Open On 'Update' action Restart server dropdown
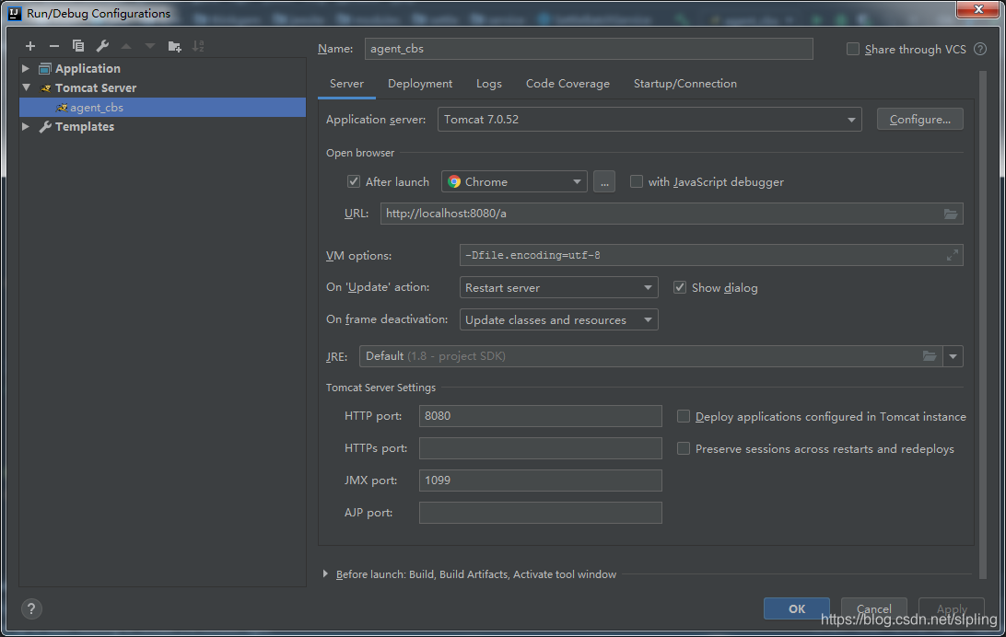The width and height of the screenshot is (1006, 637). (x=559, y=288)
